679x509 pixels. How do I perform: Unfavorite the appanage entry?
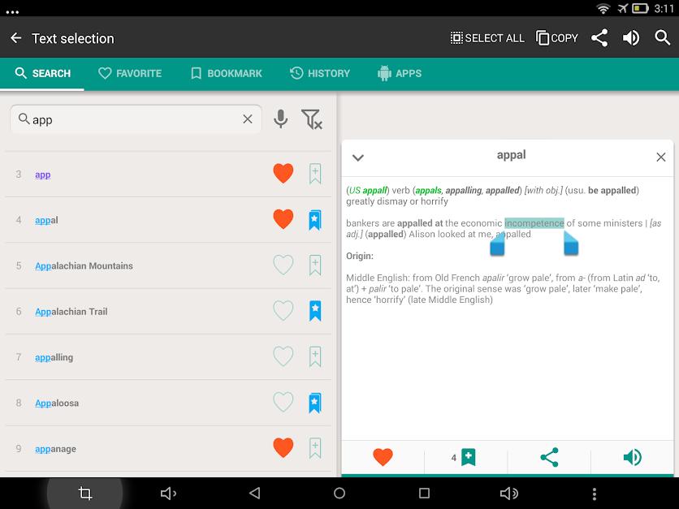(283, 447)
